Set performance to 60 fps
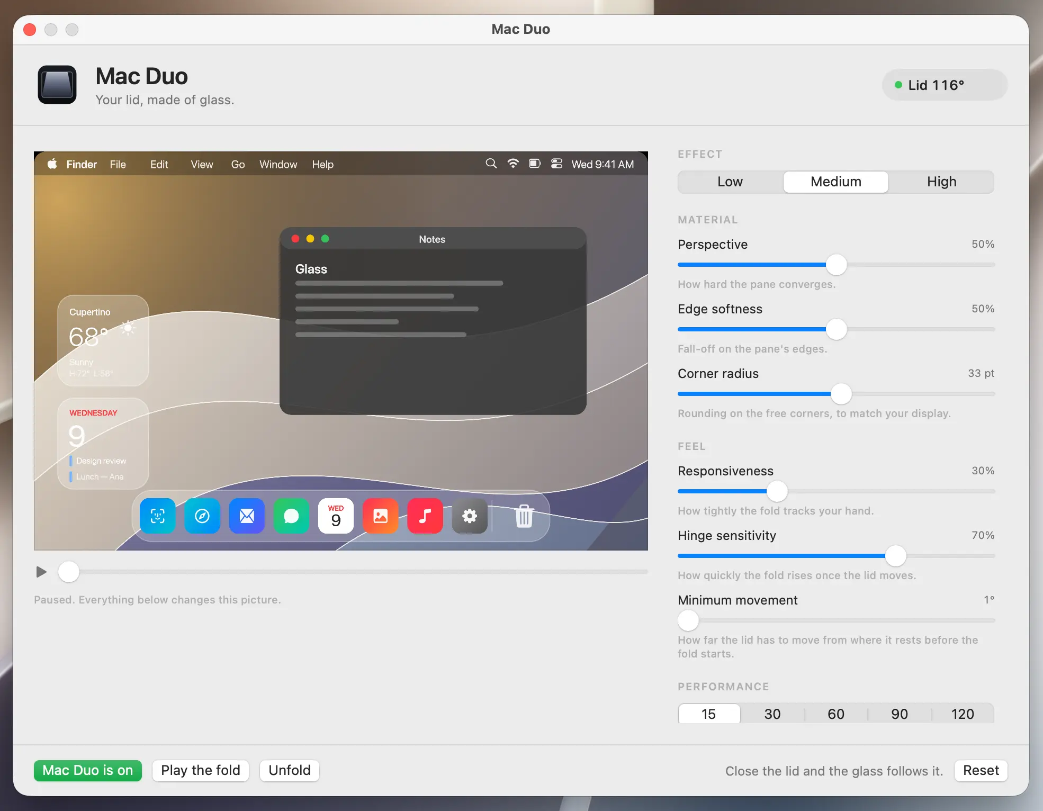The image size is (1043, 811). pyautogui.click(x=836, y=714)
